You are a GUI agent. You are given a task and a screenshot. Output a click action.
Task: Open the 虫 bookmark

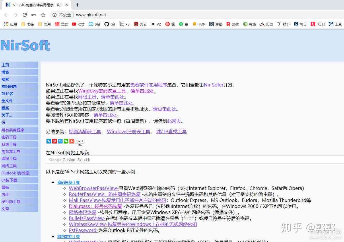click(184, 24)
